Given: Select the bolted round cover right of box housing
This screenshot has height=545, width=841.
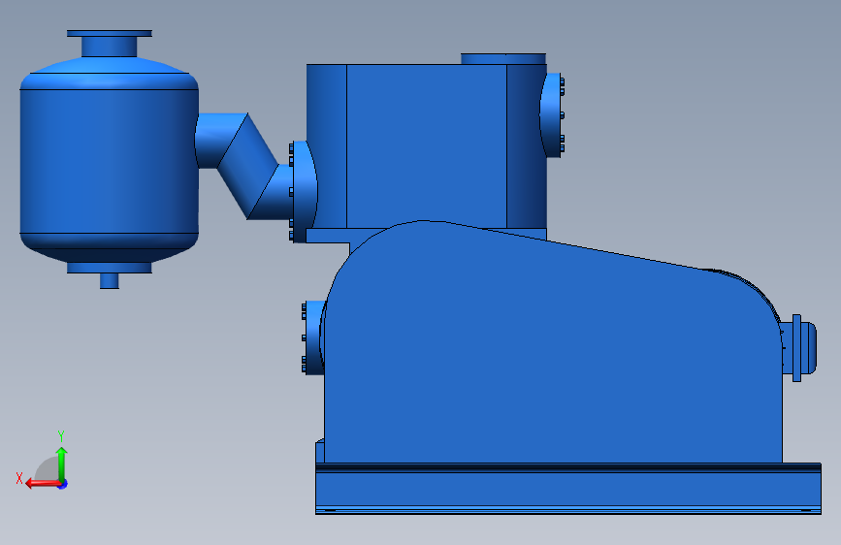Looking at the screenshot, I should 552,115.
